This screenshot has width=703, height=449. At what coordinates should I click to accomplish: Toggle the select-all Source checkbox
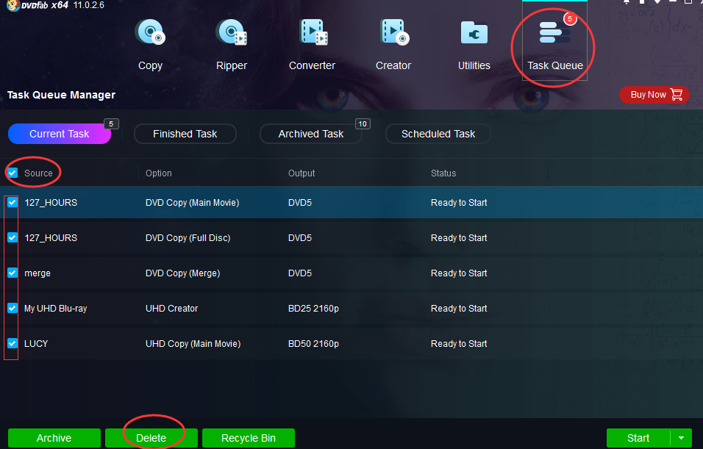pyautogui.click(x=13, y=173)
